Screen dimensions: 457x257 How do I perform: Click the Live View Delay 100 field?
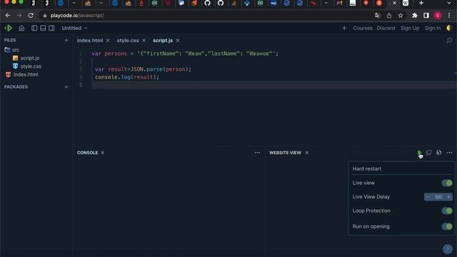point(438,197)
